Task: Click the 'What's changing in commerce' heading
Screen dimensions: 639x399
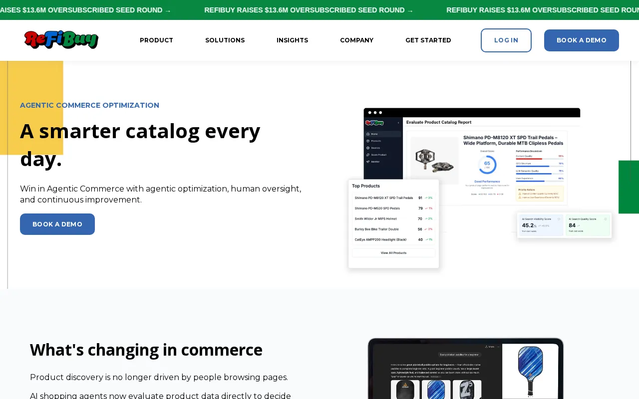Action: [x=146, y=350]
